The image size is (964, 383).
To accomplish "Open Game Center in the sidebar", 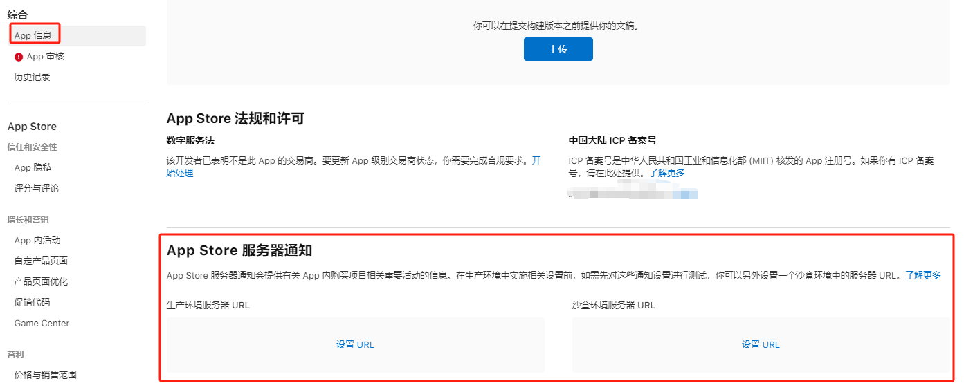I will click(42, 323).
